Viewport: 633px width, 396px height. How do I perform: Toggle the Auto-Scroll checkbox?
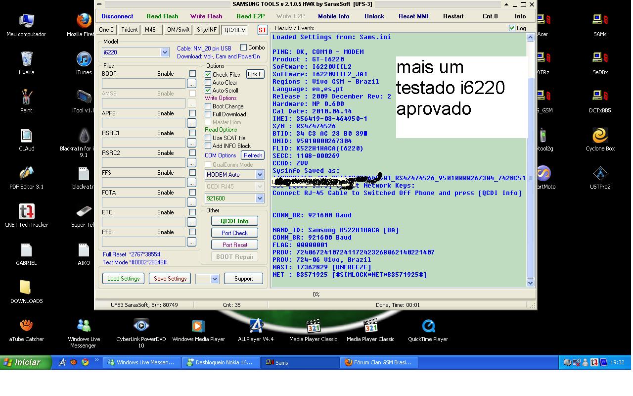[x=208, y=91]
